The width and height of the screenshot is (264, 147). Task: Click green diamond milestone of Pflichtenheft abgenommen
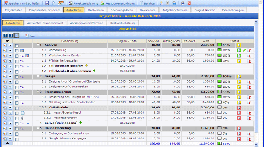coord(94,70)
